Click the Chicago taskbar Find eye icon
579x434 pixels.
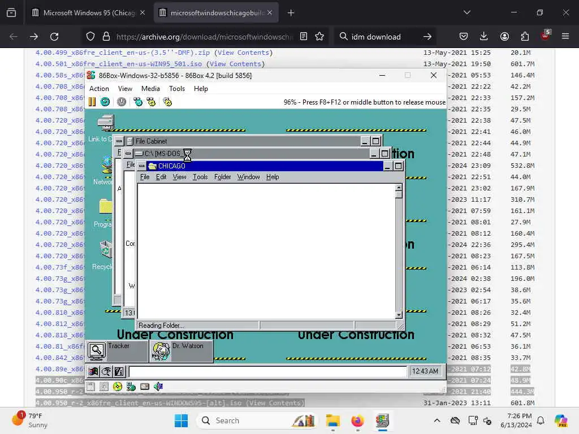(106, 372)
